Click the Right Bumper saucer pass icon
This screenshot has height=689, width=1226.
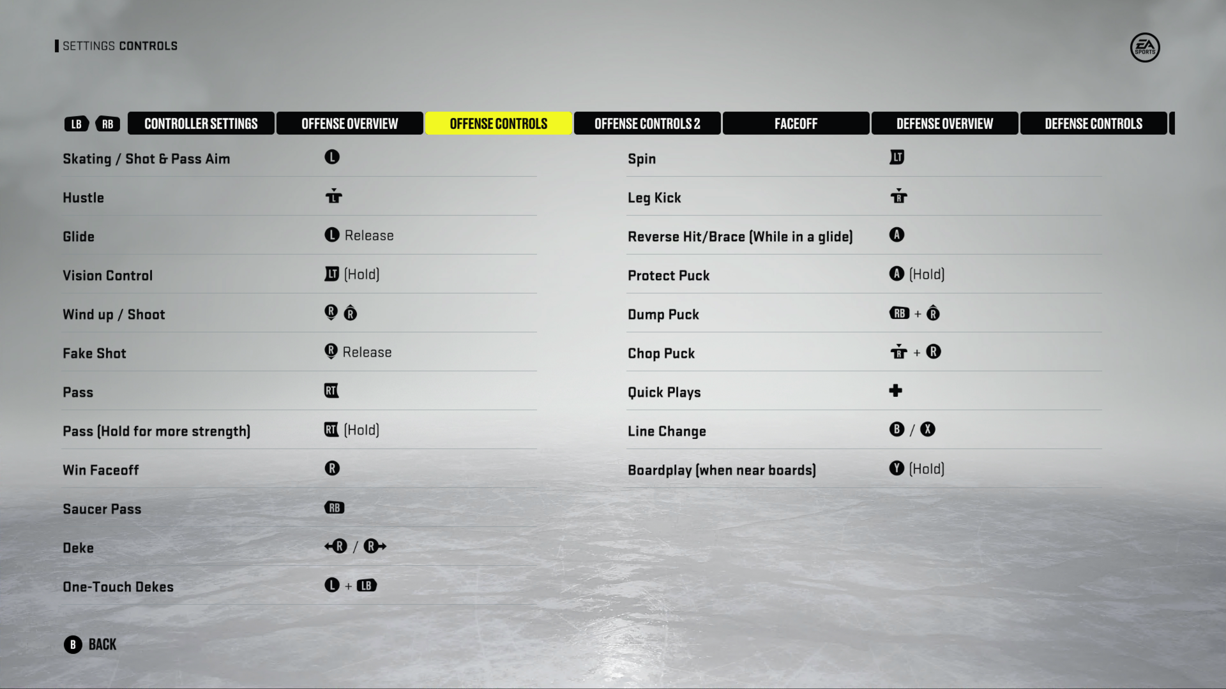click(335, 507)
